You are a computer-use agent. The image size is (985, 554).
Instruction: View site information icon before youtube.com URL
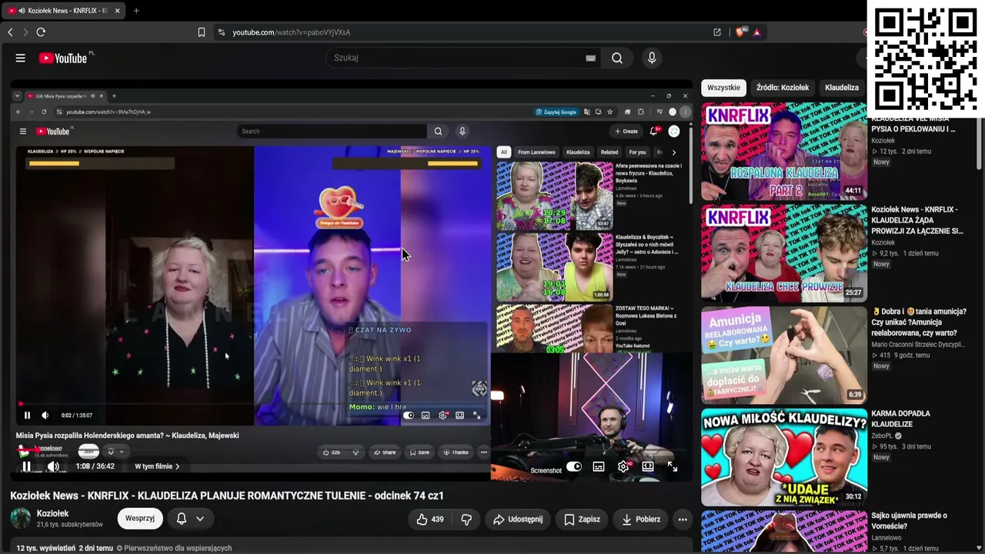[222, 32]
